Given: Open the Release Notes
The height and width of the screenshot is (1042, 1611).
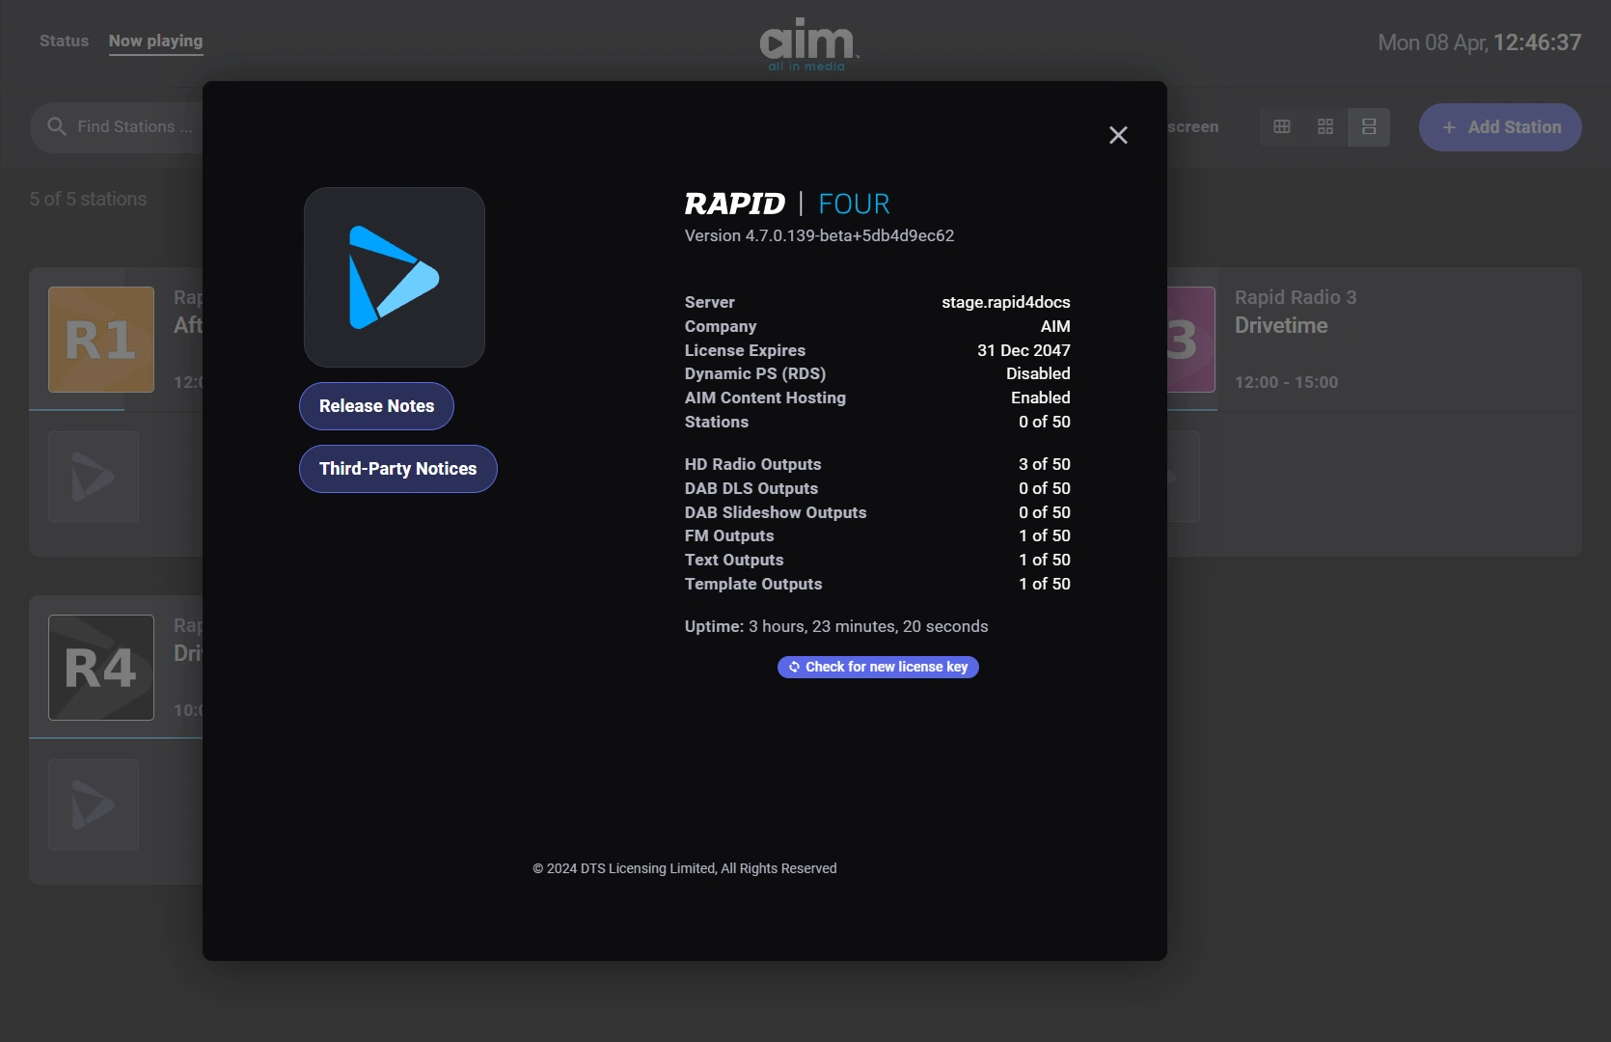Looking at the screenshot, I should (x=376, y=406).
